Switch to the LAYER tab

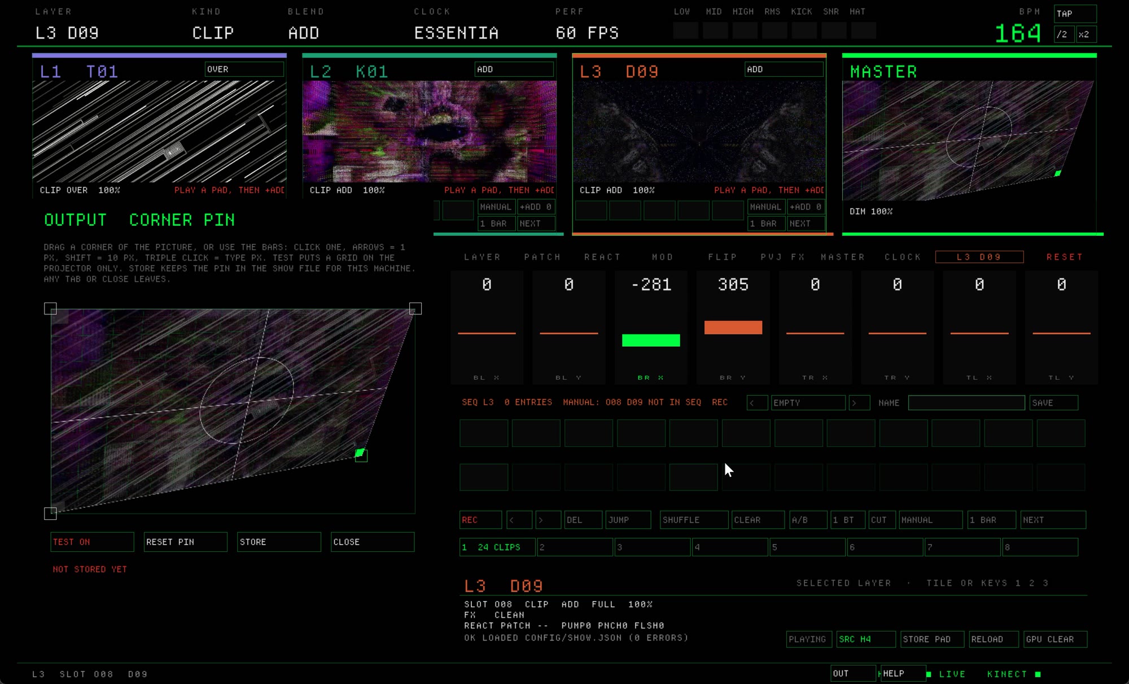(x=482, y=257)
